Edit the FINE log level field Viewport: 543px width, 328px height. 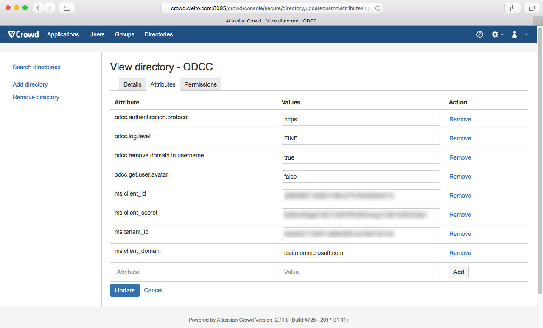pyautogui.click(x=361, y=138)
